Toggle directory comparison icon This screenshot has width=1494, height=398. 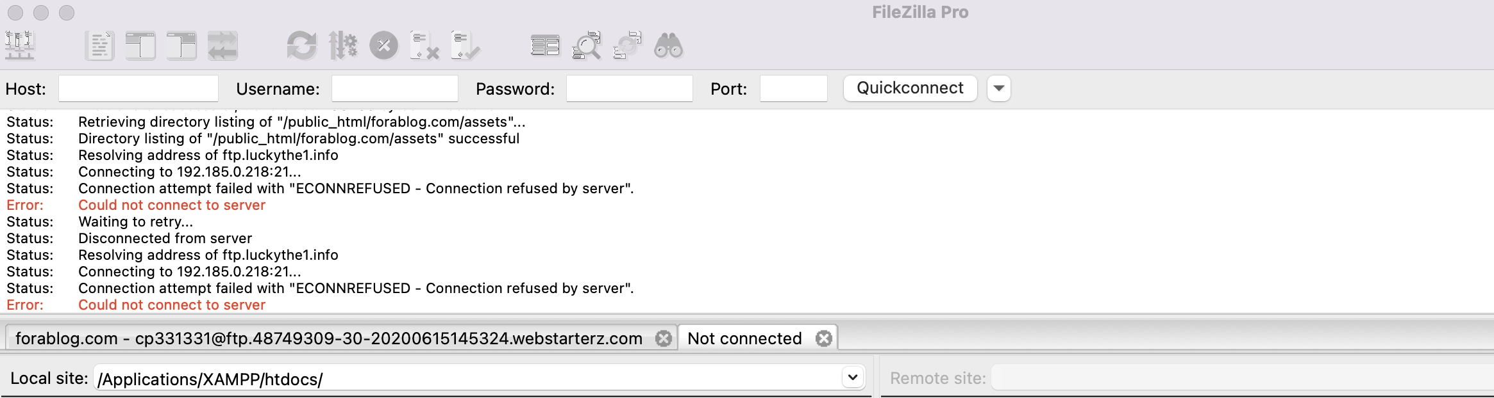tap(586, 45)
